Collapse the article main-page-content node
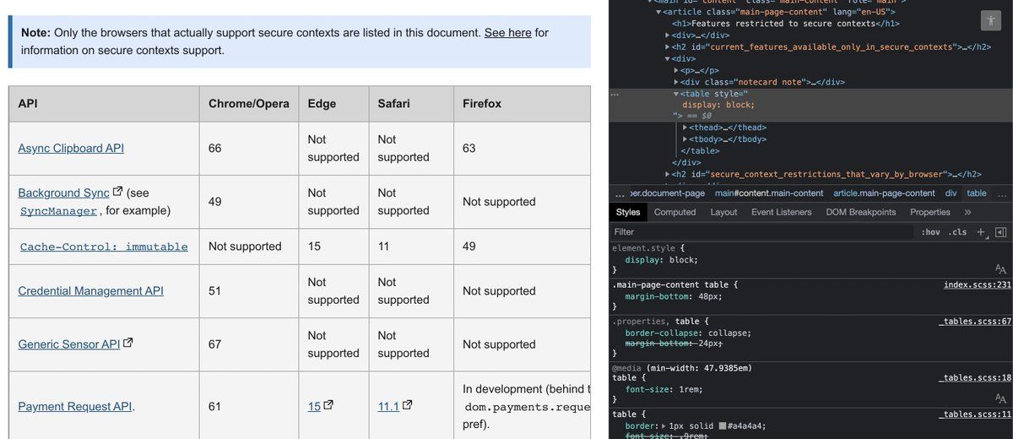1013x439 pixels. (659, 12)
